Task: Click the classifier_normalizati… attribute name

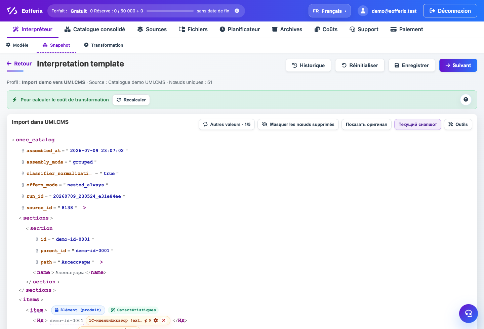Action: point(59,174)
